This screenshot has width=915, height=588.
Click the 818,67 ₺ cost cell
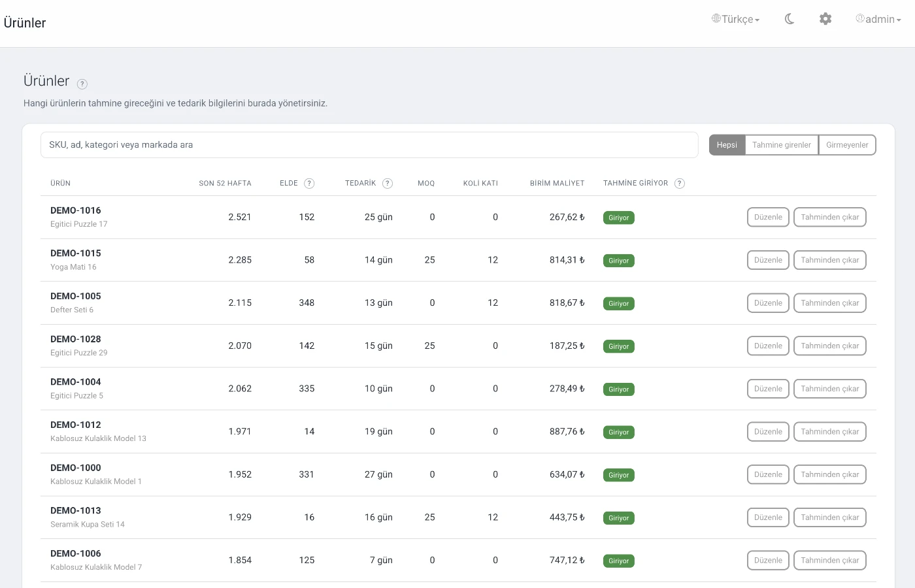click(x=567, y=302)
